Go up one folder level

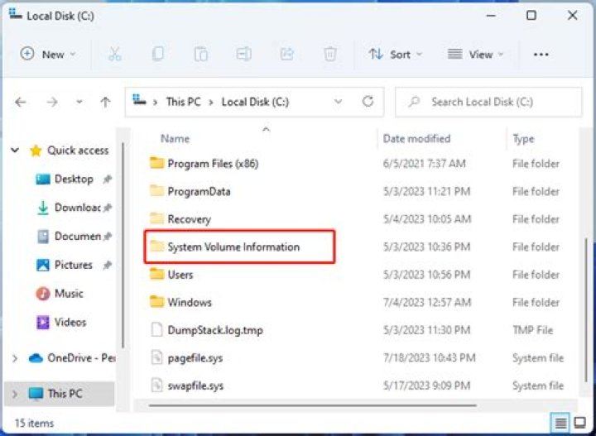[105, 102]
